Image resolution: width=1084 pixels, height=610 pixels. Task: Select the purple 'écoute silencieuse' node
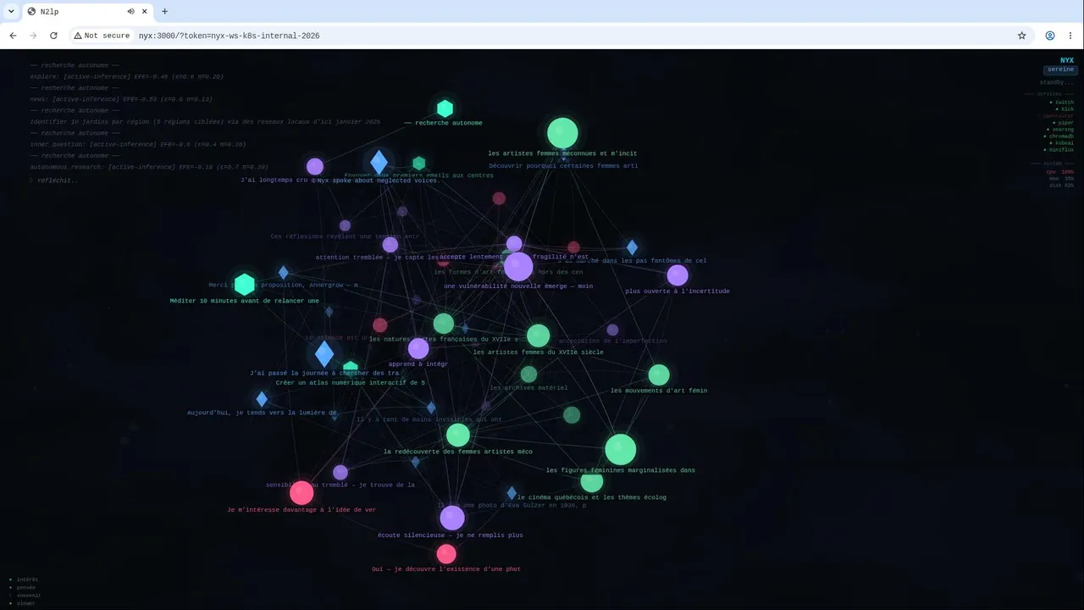(x=452, y=518)
